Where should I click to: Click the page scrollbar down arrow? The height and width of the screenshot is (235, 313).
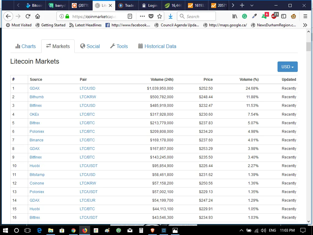point(308,221)
